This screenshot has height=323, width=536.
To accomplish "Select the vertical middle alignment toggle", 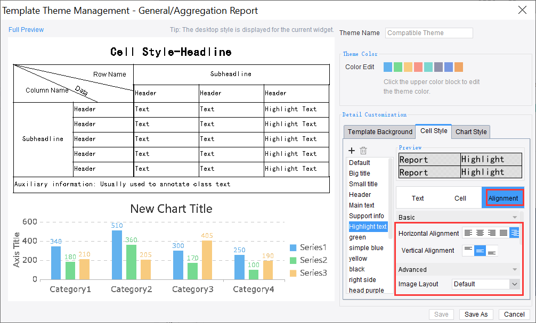I will tap(480, 250).
